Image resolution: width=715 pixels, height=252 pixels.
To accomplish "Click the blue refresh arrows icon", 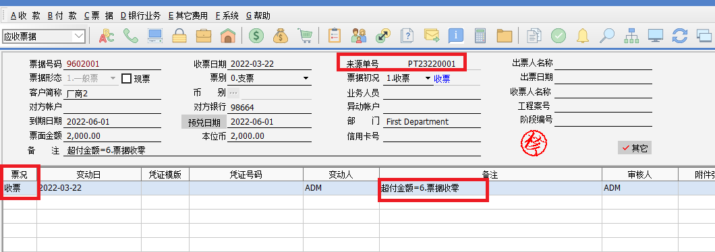I will pos(680,36).
